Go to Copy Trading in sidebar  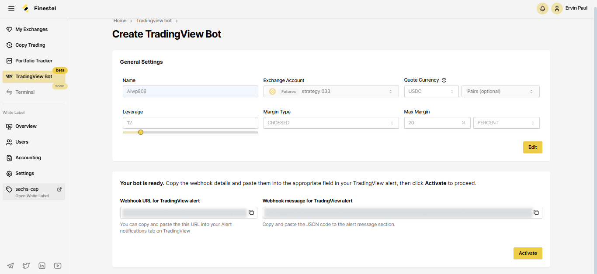click(x=30, y=45)
